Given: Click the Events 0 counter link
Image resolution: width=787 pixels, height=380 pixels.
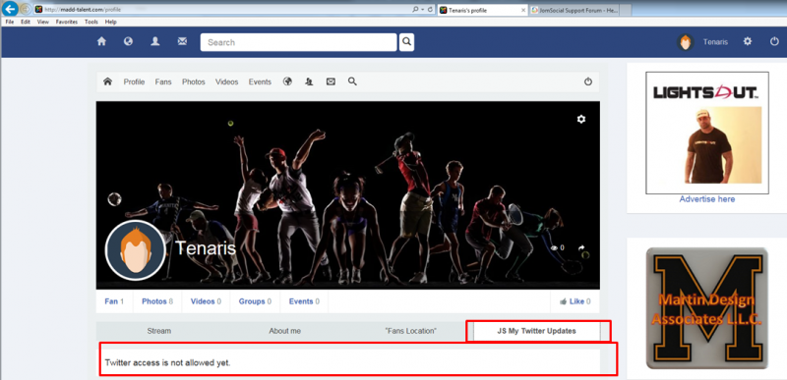Looking at the screenshot, I should point(304,301).
